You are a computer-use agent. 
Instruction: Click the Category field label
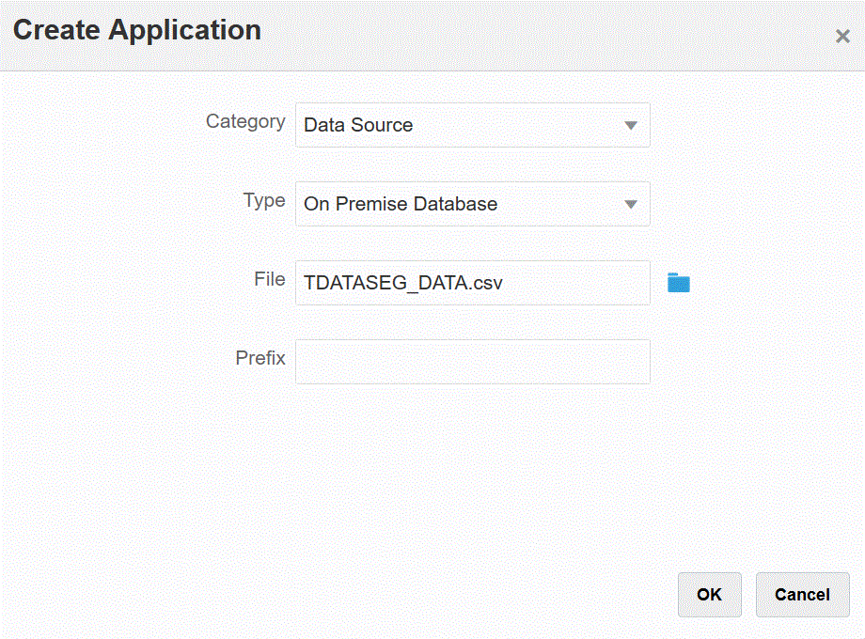coord(245,121)
